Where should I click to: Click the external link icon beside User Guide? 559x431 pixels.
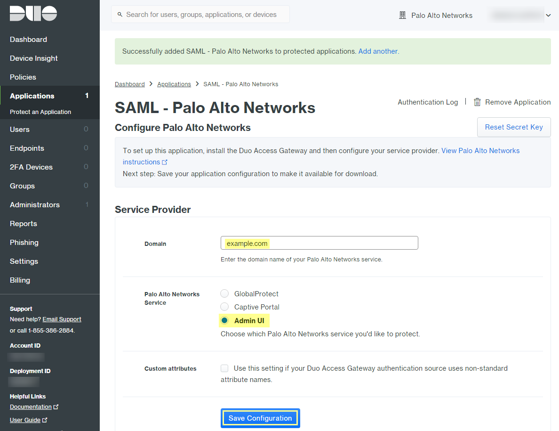click(45, 420)
